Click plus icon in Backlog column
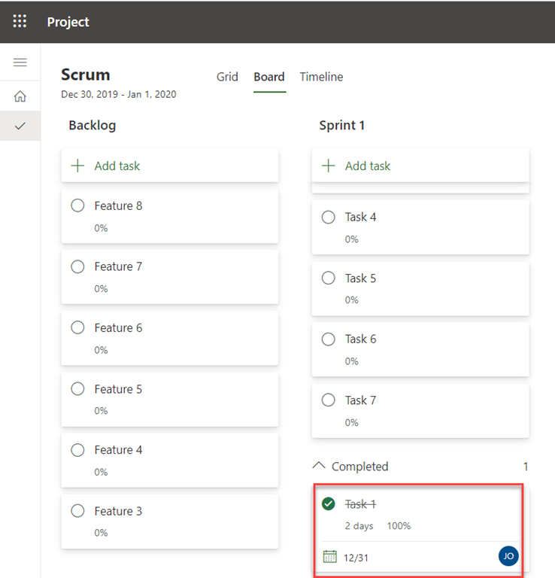The height and width of the screenshot is (578, 555). (77, 166)
